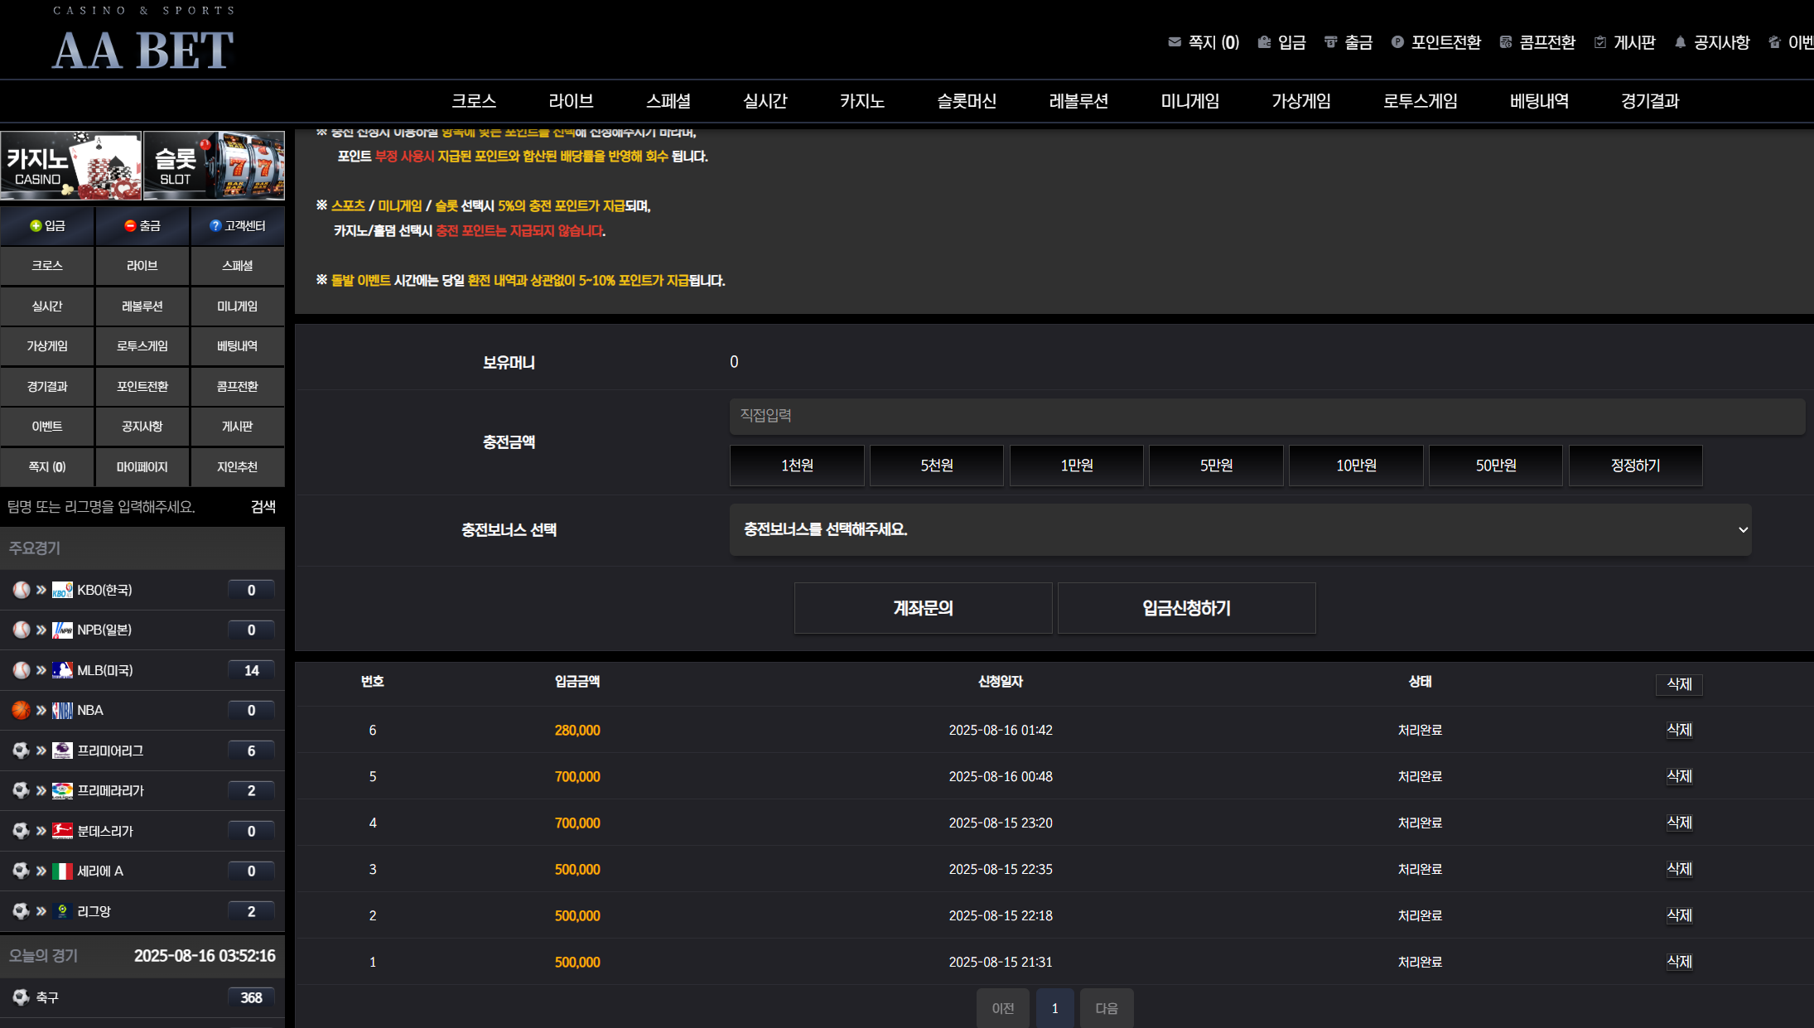The image size is (1814, 1028).
Task: Open the recharge bonus selection dropdown
Action: pyautogui.click(x=1240, y=529)
